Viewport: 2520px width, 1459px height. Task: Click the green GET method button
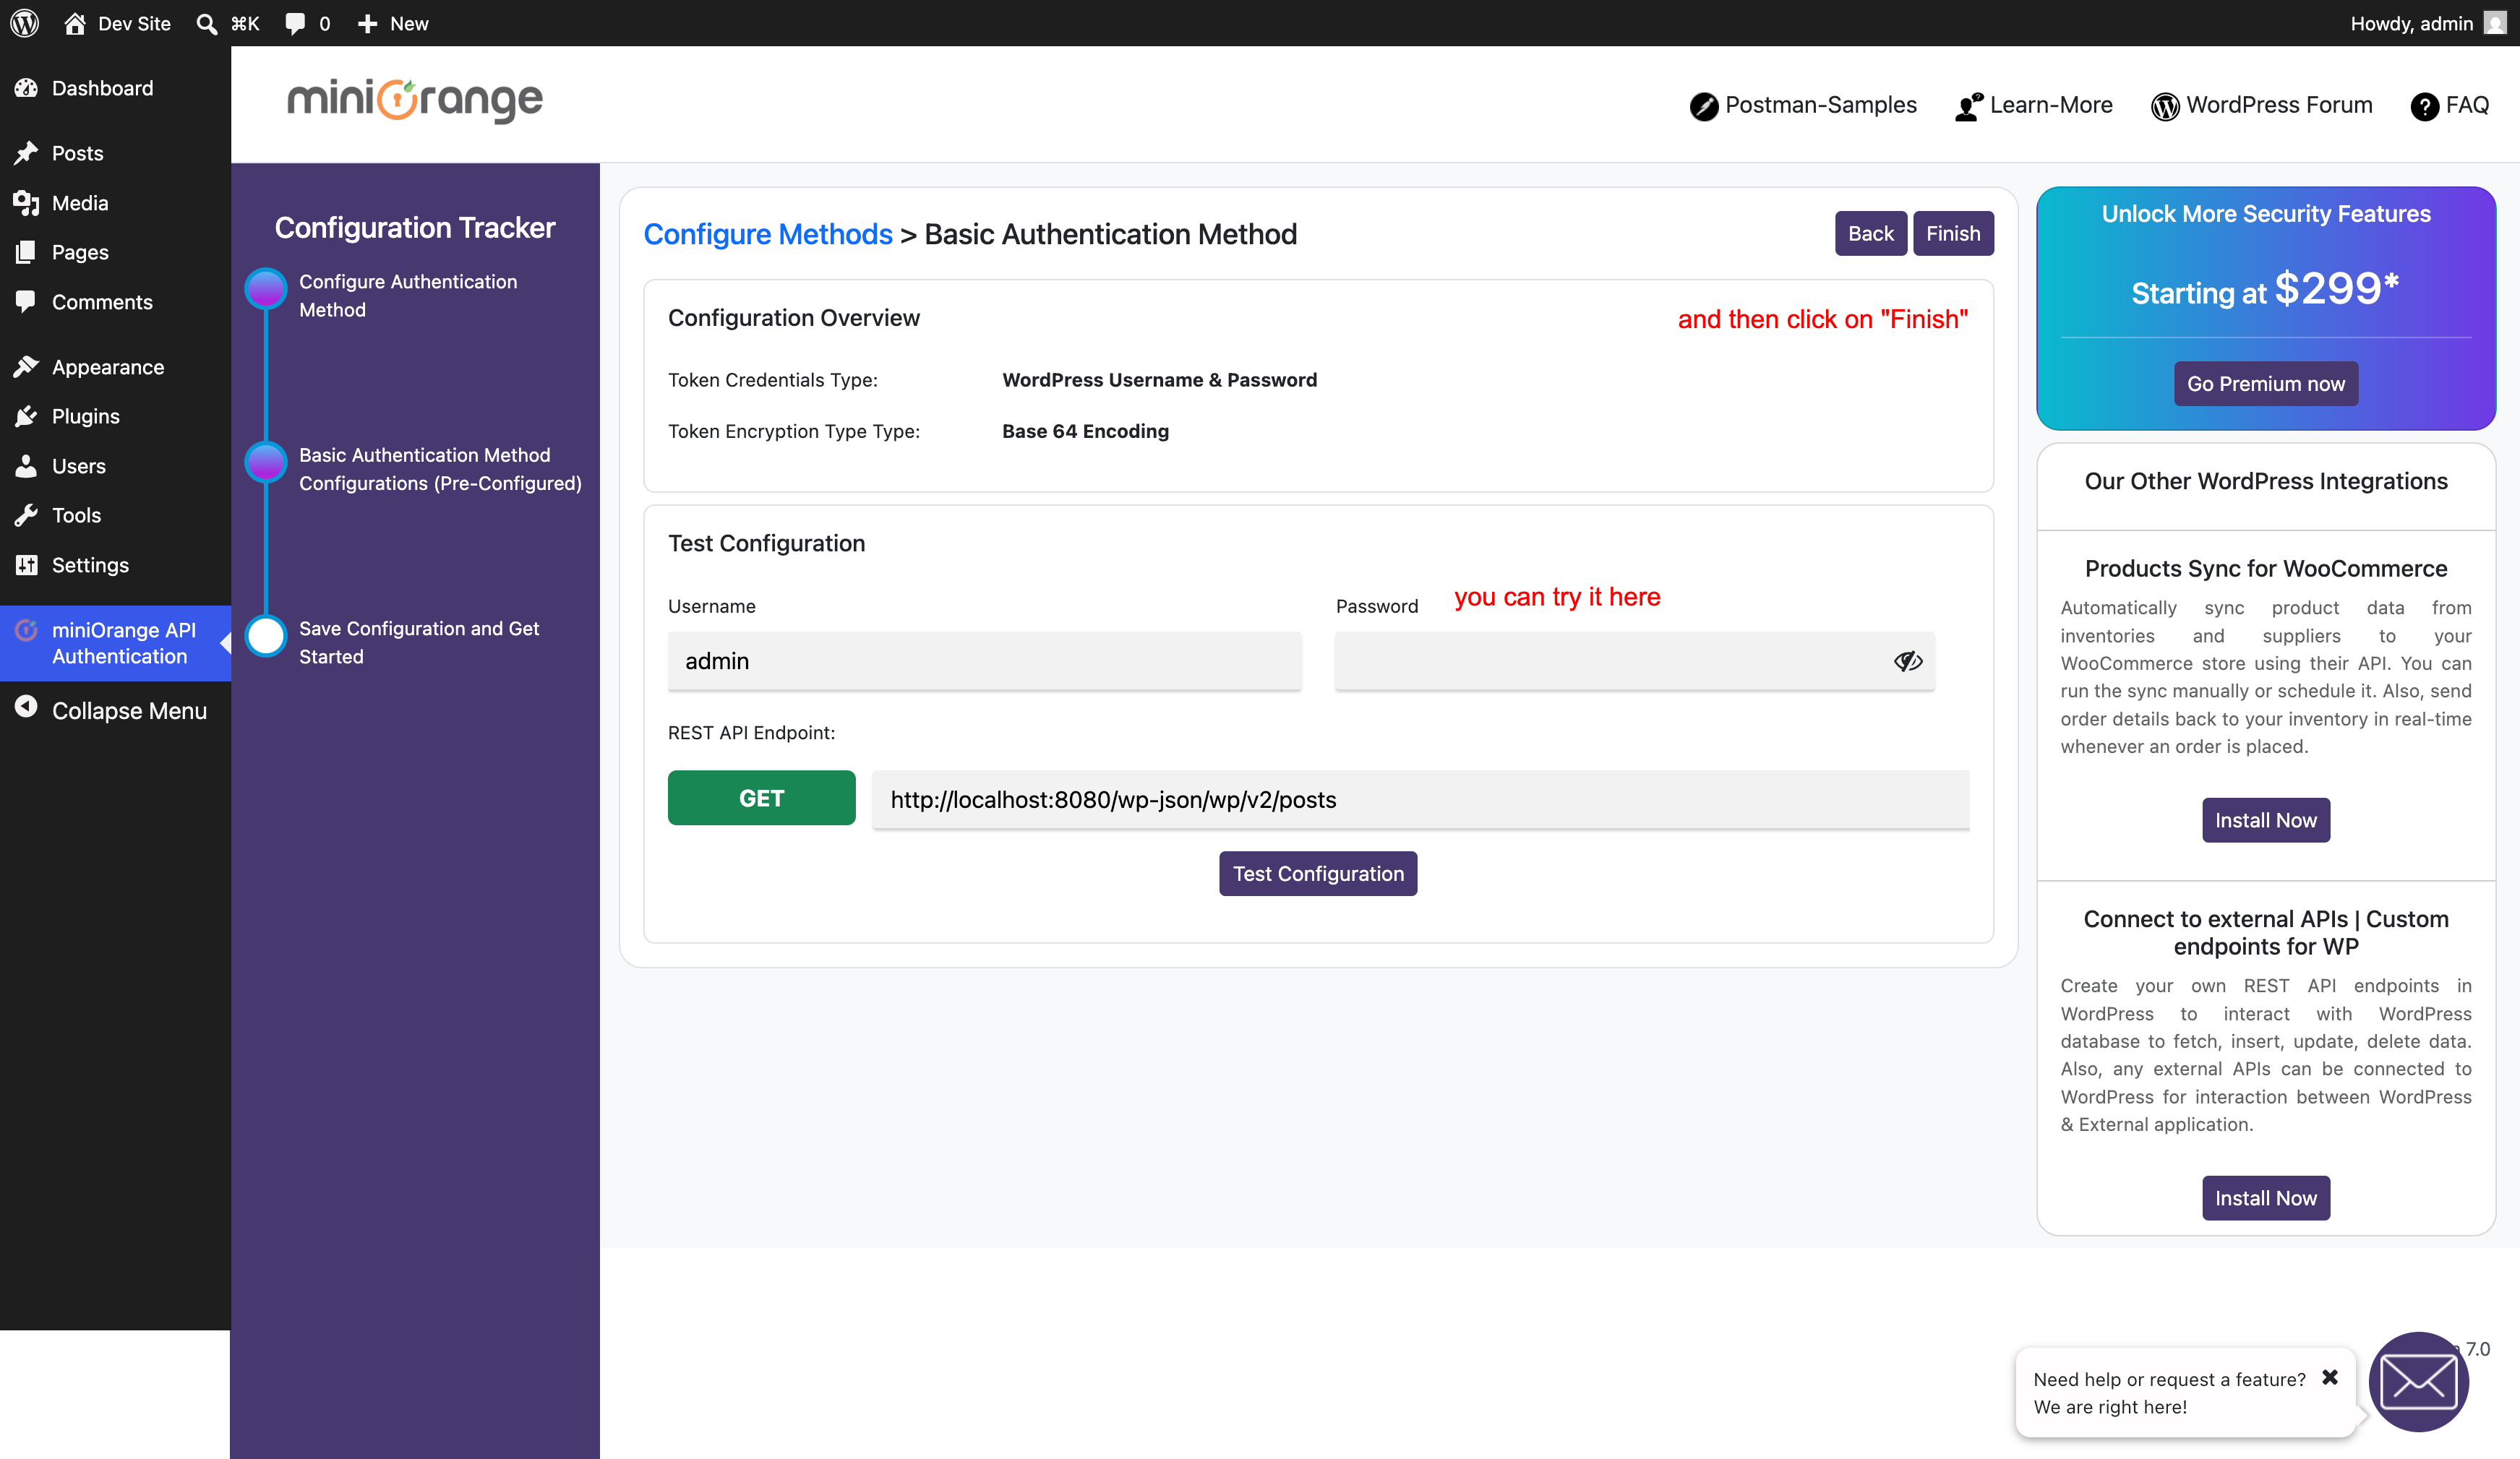[x=761, y=798]
